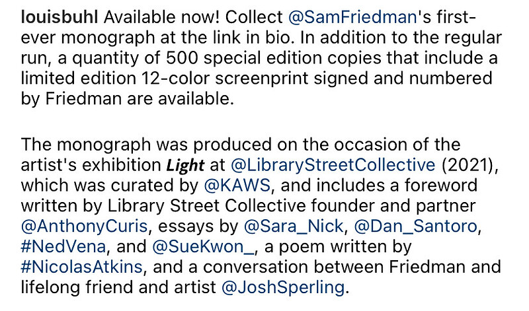Click the phrase "Available now!"
The height and width of the screenshot is (311, 529).
pyautogui.click(x=161, y=17)
